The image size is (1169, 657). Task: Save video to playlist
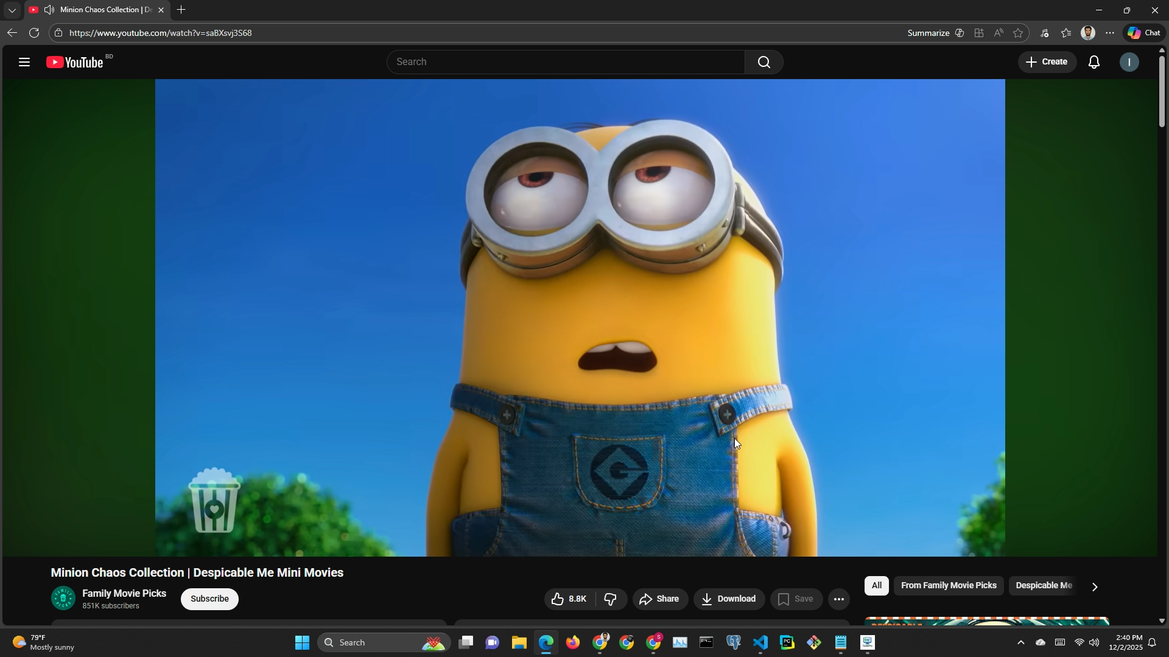point(795,600)
